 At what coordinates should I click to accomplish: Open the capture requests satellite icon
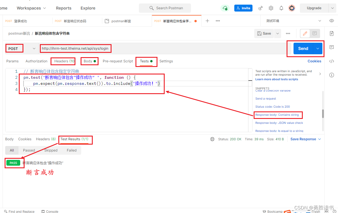point(261,8)
